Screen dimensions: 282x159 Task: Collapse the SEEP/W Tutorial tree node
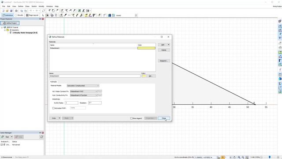click(x=2, y=27)
